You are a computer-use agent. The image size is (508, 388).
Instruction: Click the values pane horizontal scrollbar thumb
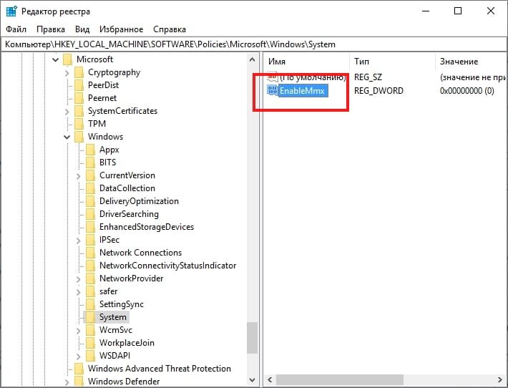pos(340,379)
